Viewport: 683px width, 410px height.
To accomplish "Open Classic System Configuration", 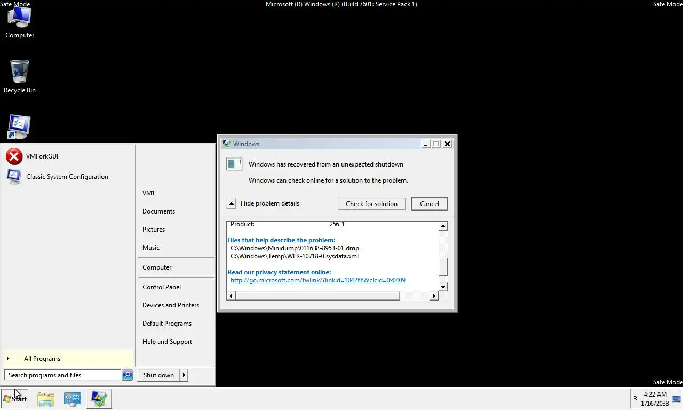I will coord(67,177).
